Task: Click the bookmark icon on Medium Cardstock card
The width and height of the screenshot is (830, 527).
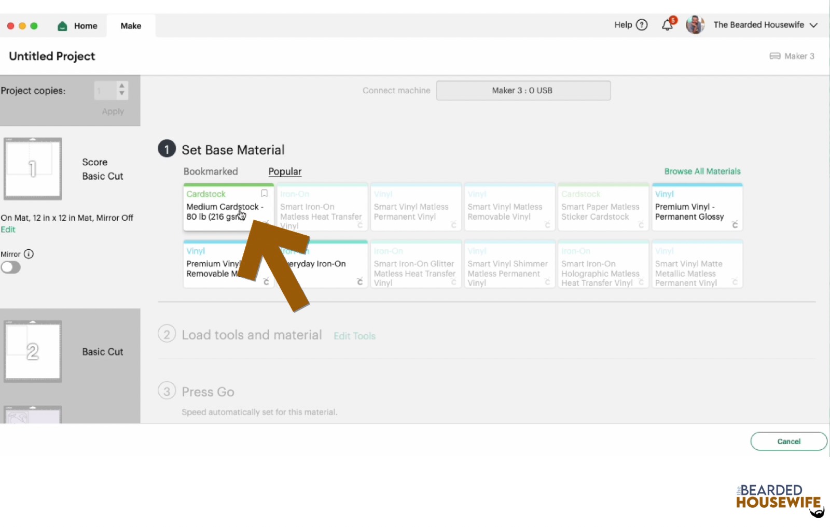Action: point(264,193)
